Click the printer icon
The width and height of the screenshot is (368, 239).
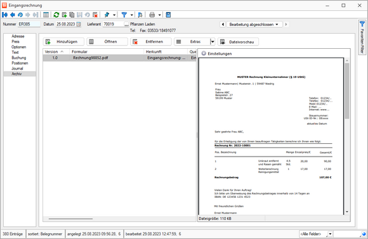[x=152, y=15]
